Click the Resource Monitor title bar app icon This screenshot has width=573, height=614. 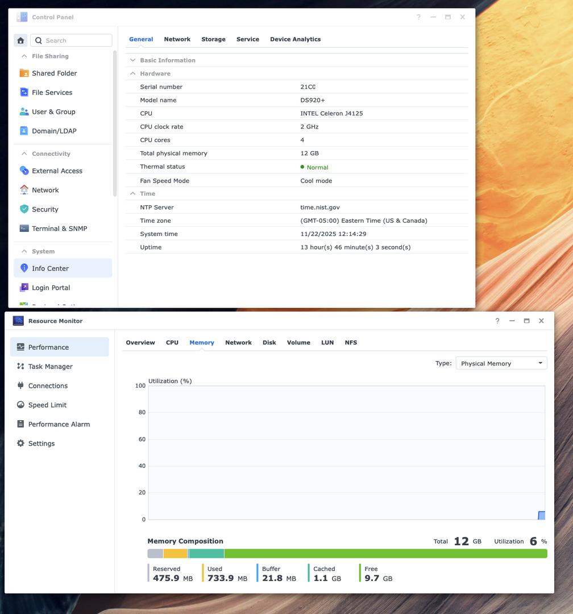18,321
